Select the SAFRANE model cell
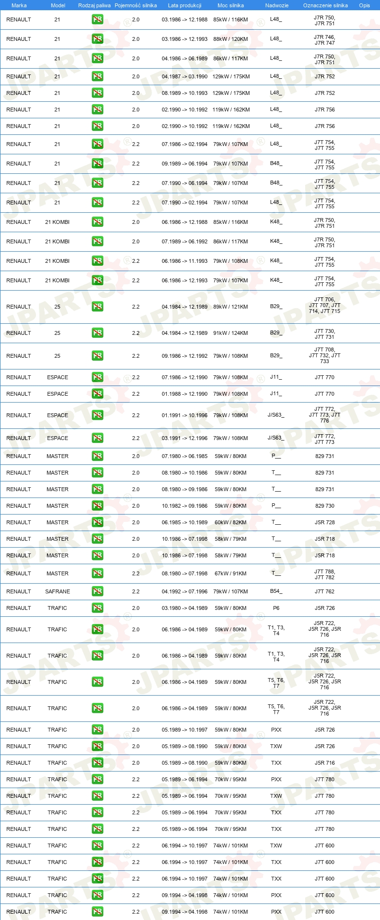 [57, 591]
